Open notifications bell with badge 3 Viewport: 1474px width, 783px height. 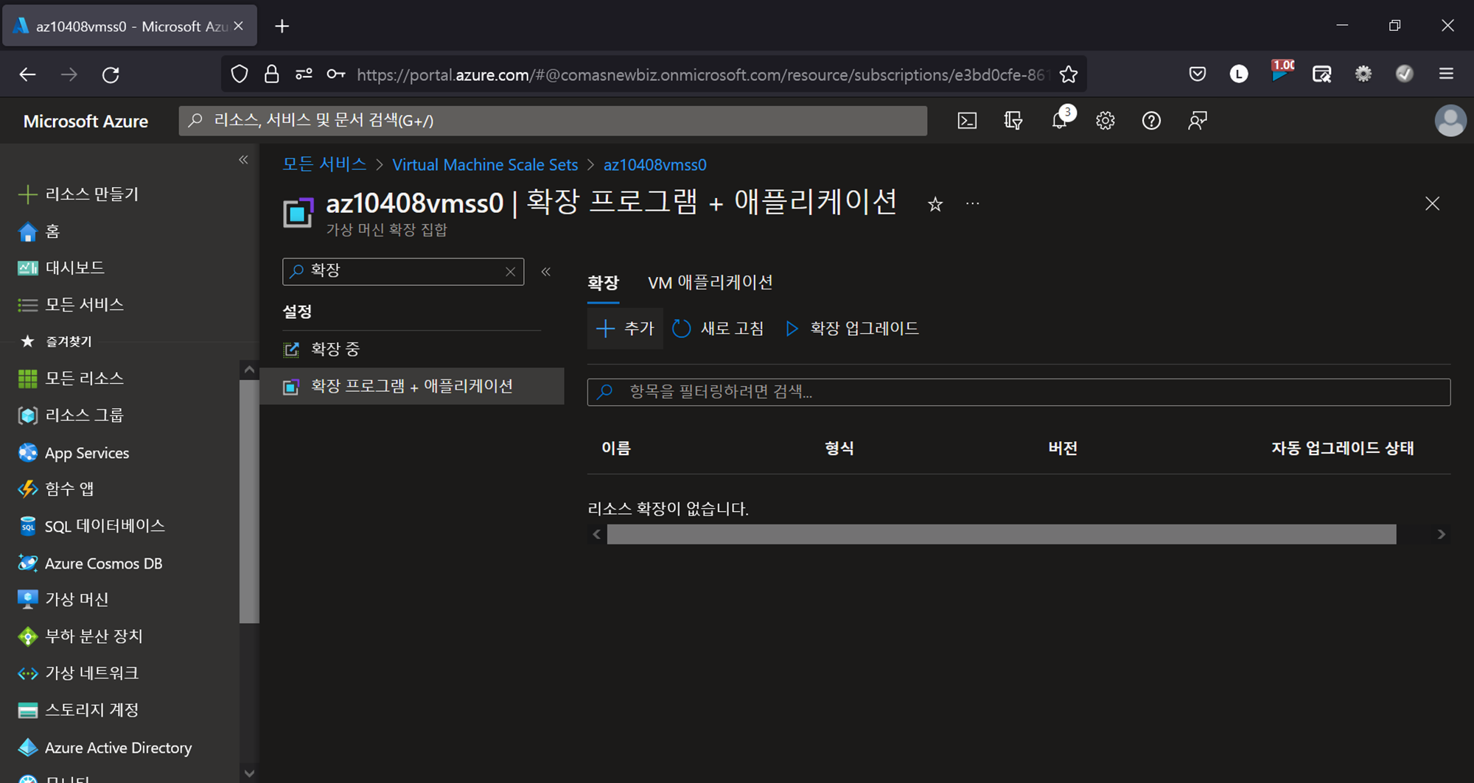pyautogui.click(x=1060, y=120)
